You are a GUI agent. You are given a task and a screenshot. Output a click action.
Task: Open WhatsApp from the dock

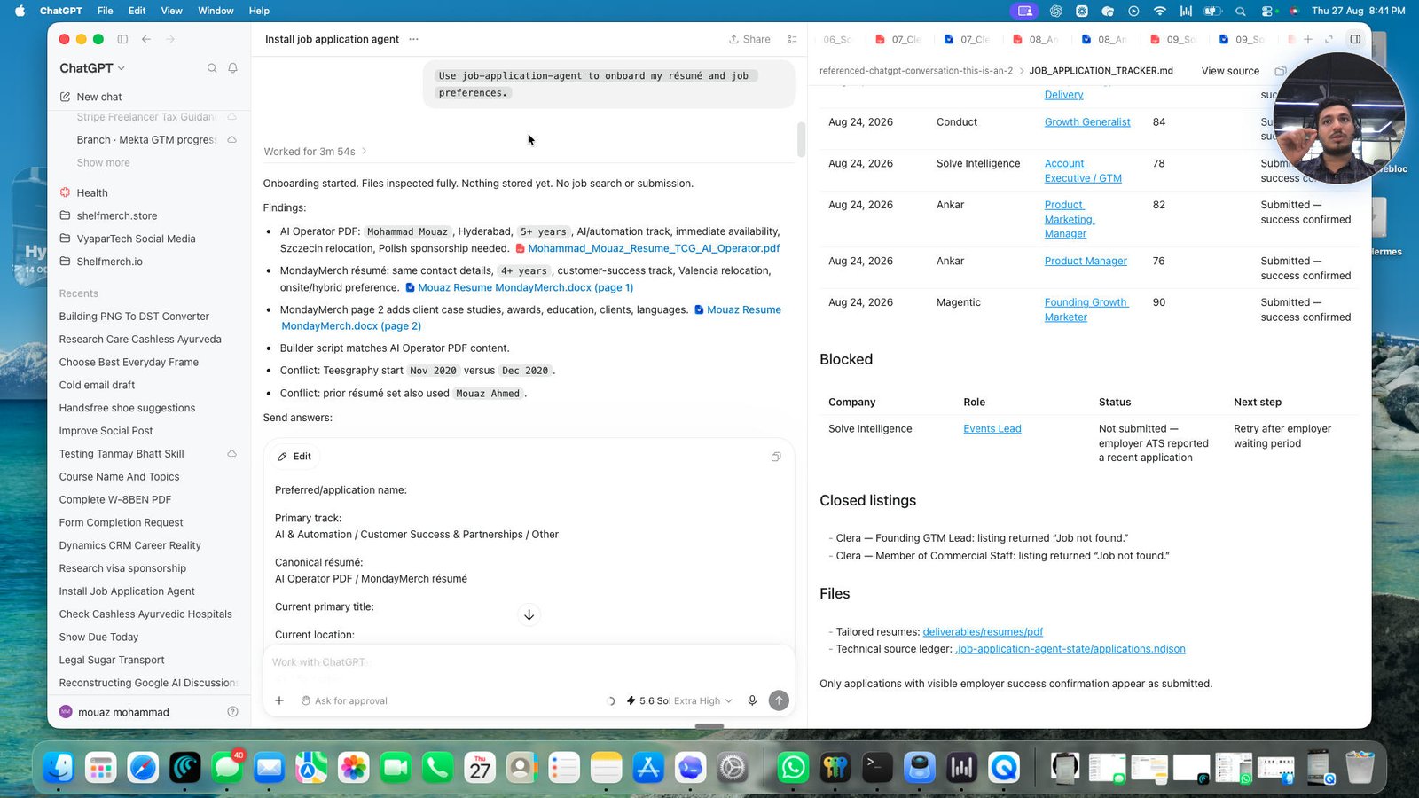pyautogui.click(x=793, y=767)
